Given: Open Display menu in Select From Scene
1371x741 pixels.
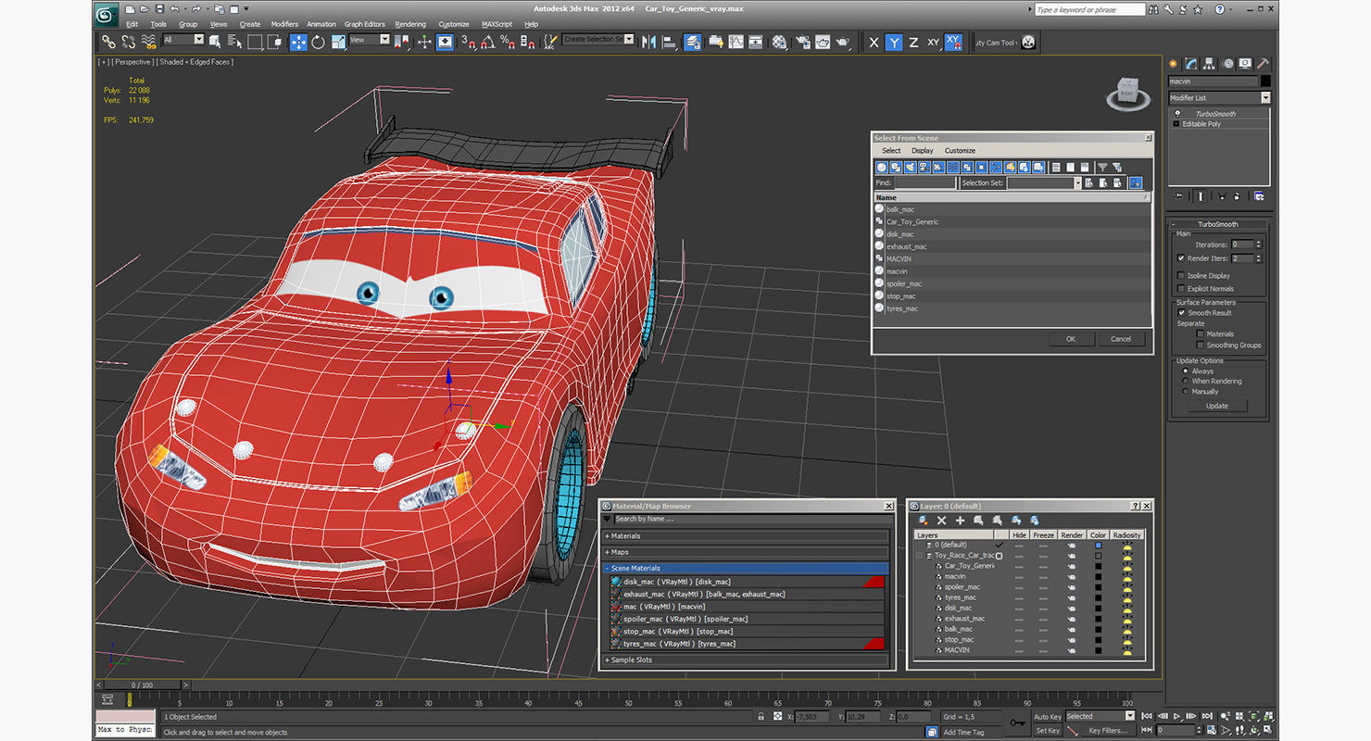Looking at the screenshot, I should click(922, 150).
